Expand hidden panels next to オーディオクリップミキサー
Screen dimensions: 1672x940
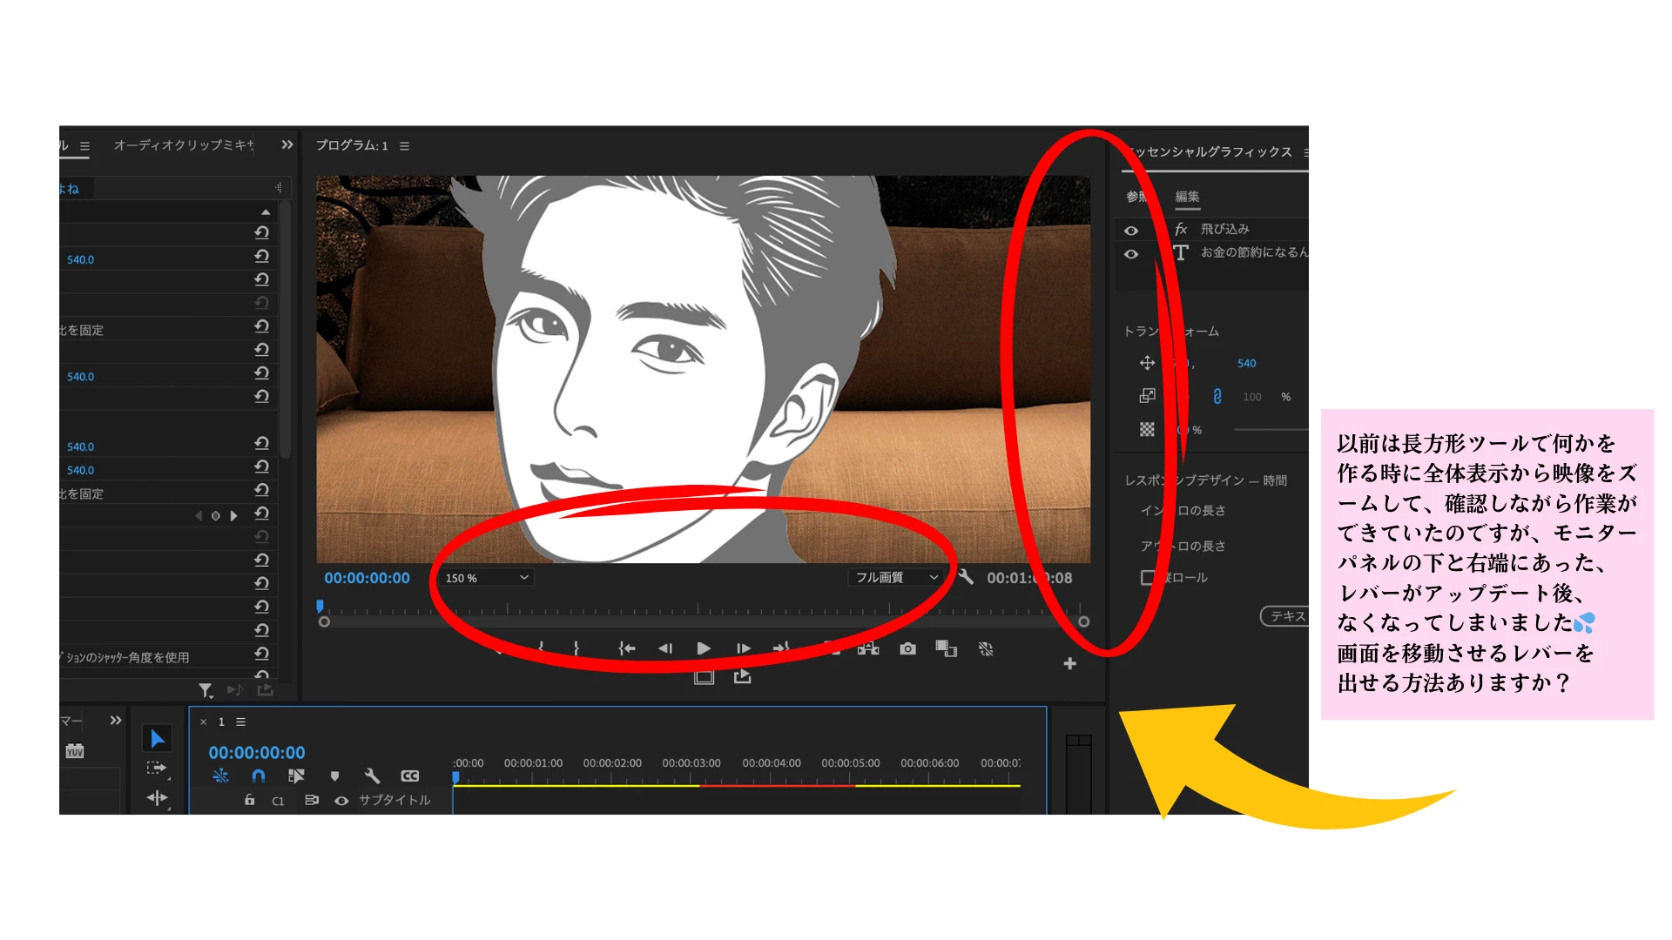tap(287, 144)
